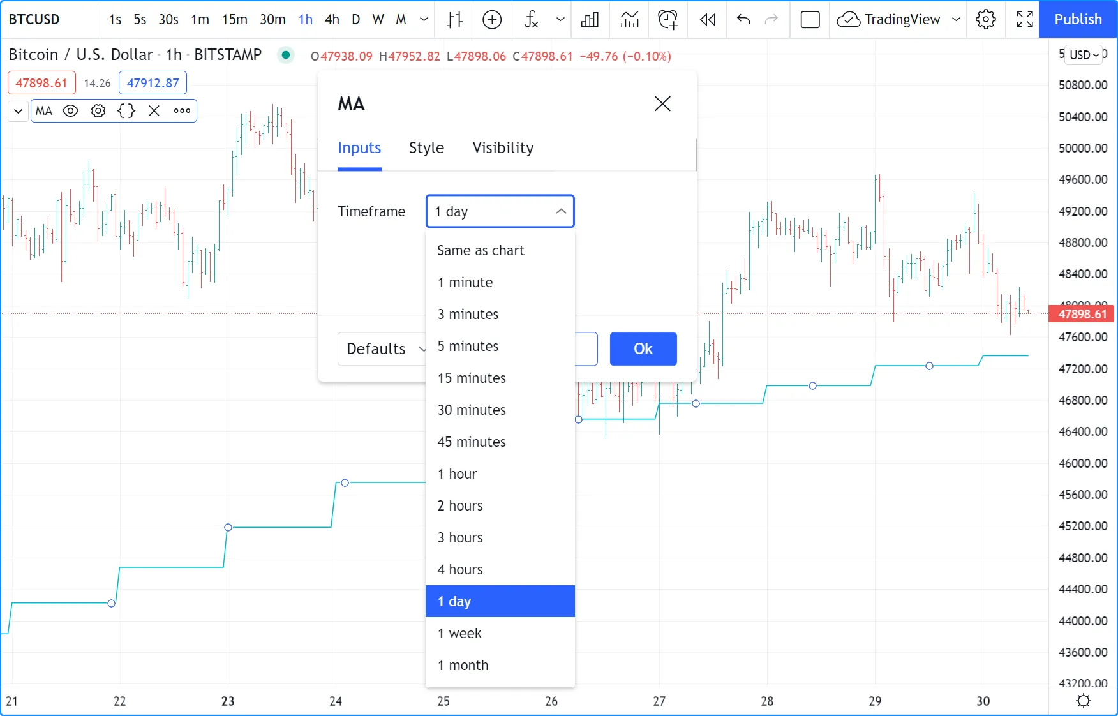
Task: Open the compare or add symbol tool
Action: point(491,20)
